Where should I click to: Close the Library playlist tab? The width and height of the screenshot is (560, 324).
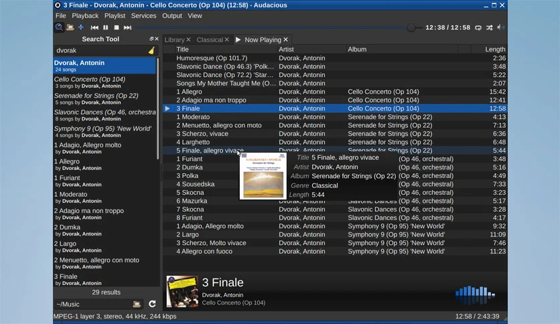(189, 39)
